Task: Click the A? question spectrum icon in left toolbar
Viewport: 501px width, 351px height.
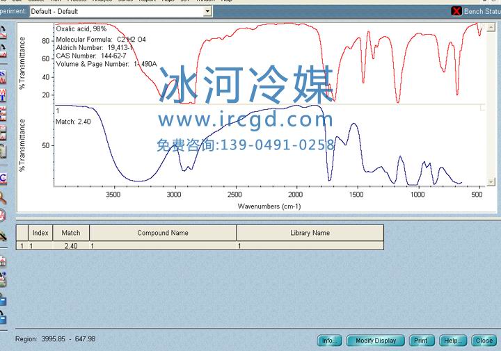Action: pos(3,279)
